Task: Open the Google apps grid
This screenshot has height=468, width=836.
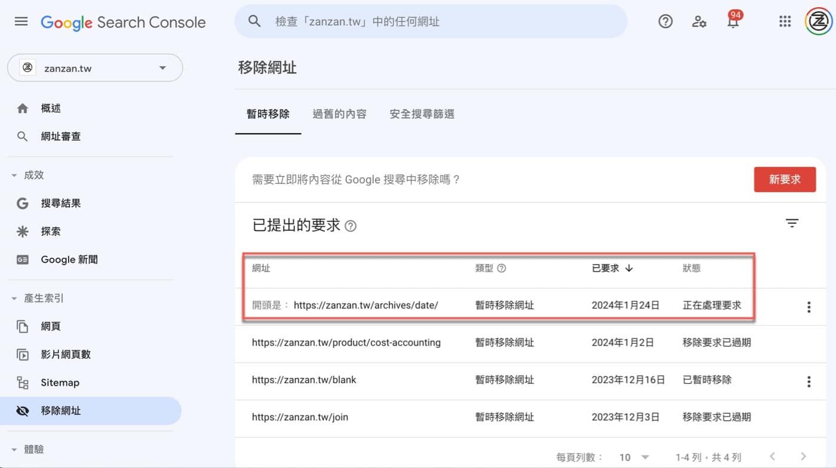Action: click(x=785, y=21)
